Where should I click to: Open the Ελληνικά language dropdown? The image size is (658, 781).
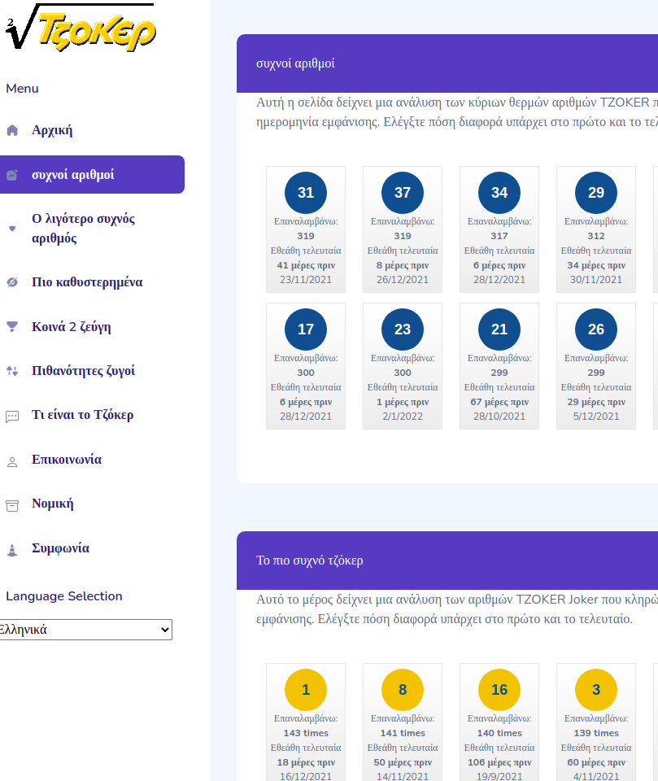[85, 630]
